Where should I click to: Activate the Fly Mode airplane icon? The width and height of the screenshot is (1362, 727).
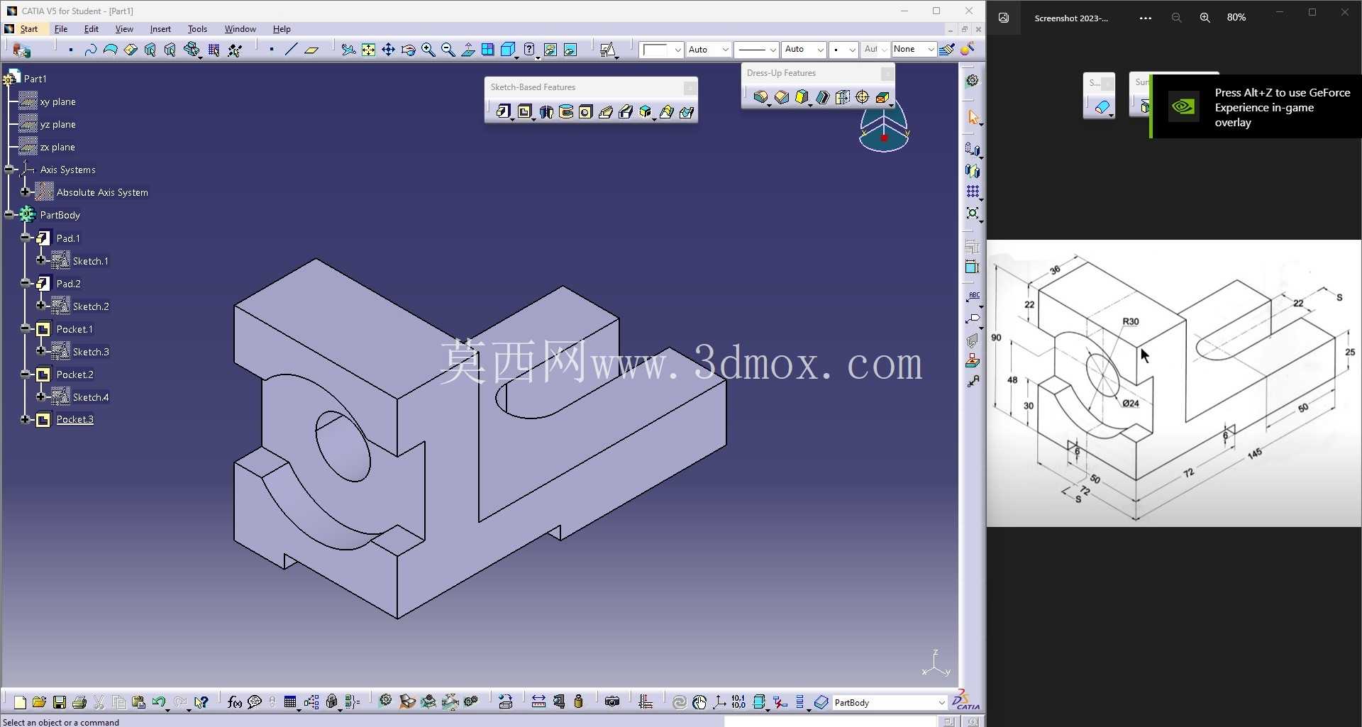[x=348, y=50]
